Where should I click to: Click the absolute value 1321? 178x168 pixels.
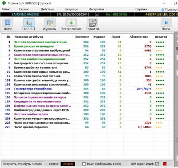coord(148,123)
